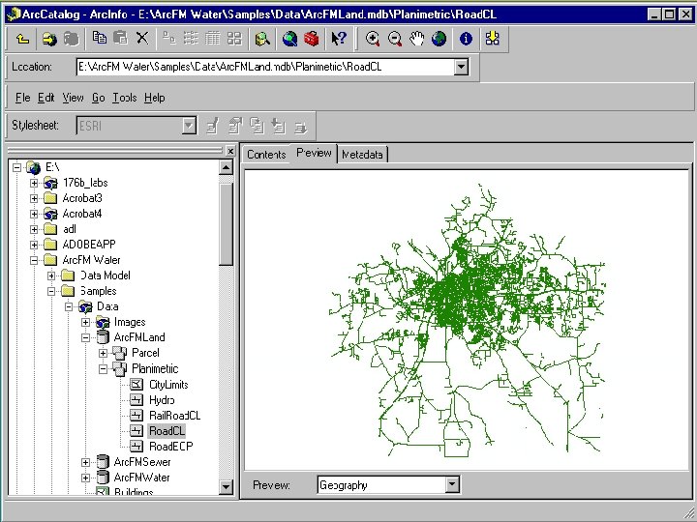Select the Zoom In tool
This screenshot has height=522, width=697.
coord(373,39)
